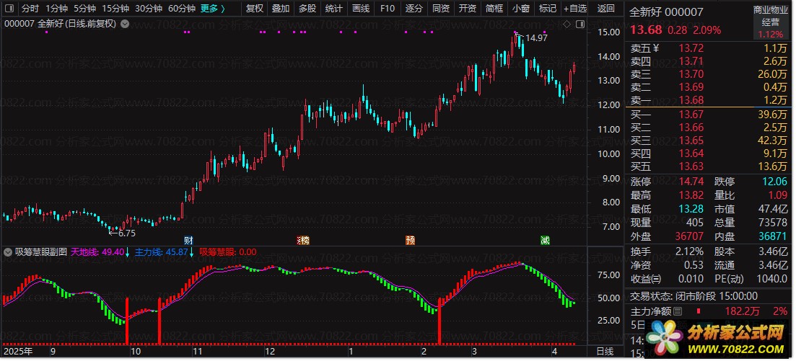Open the 预 forecast marker on chart
The height and width of the screenshot is (361, 796).
pyautogui.click(x=410, y=241)
